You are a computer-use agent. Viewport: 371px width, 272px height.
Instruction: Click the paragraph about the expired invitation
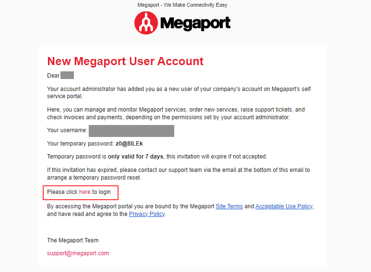coord(178,173)
